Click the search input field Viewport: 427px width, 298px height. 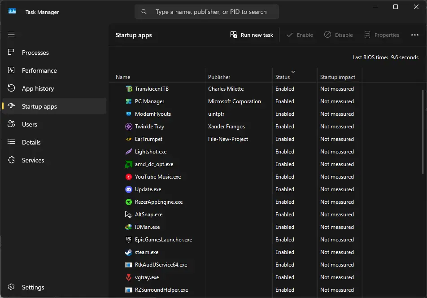206,12
